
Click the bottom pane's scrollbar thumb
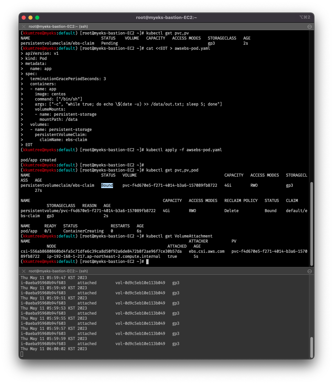pos(312,348)
